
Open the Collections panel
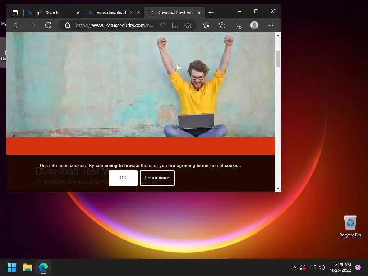click(222, 25)
